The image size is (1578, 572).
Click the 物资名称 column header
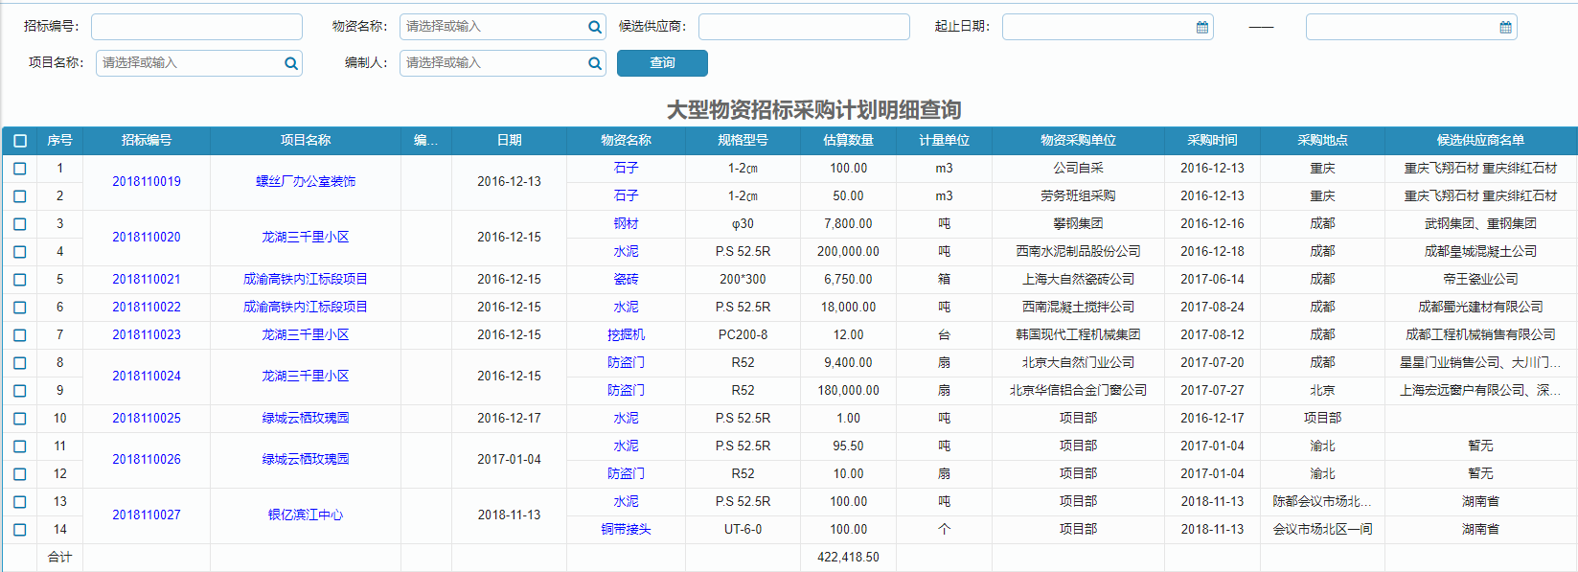pos(626,141)
